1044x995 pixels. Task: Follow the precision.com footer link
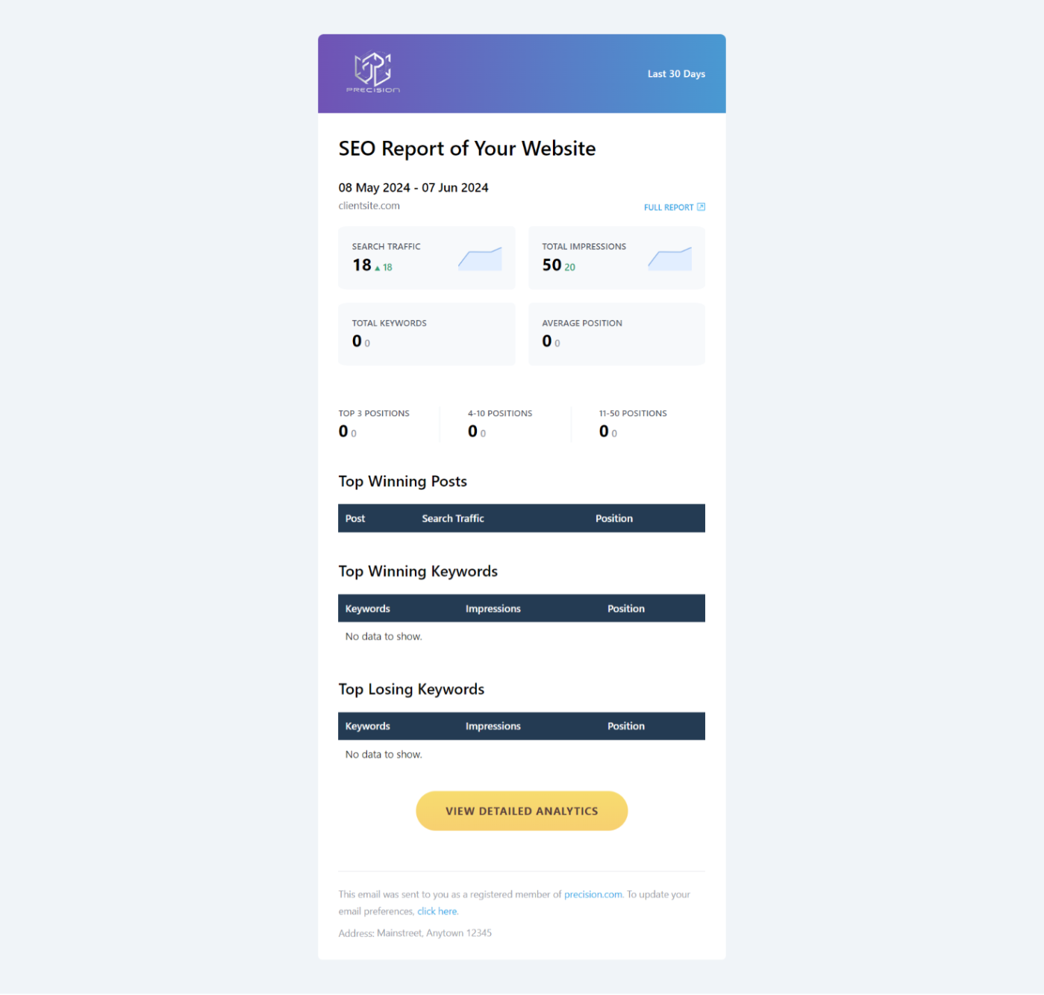tap(593, 894)
